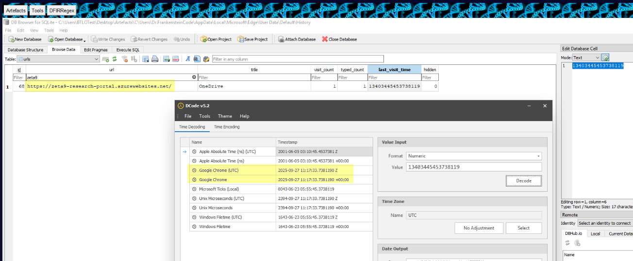633x261 pixels.
Task: Click the Save Project toolbar icon
Action: (x=240, y=39)
